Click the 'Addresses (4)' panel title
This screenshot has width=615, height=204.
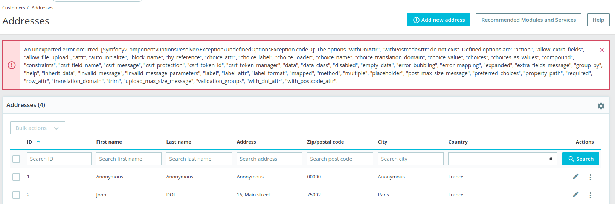click(x=26, y=105)
